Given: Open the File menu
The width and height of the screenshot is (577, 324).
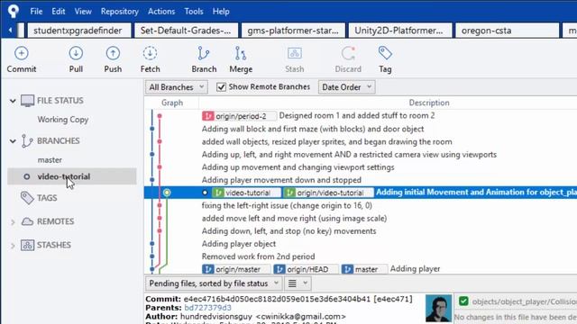Looking at the screenshot, I should pyautogui.click(x=36, y=12).
